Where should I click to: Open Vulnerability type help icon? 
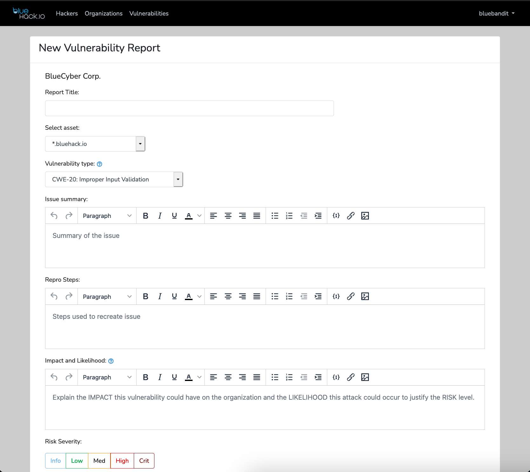click(x=99, y=164)
